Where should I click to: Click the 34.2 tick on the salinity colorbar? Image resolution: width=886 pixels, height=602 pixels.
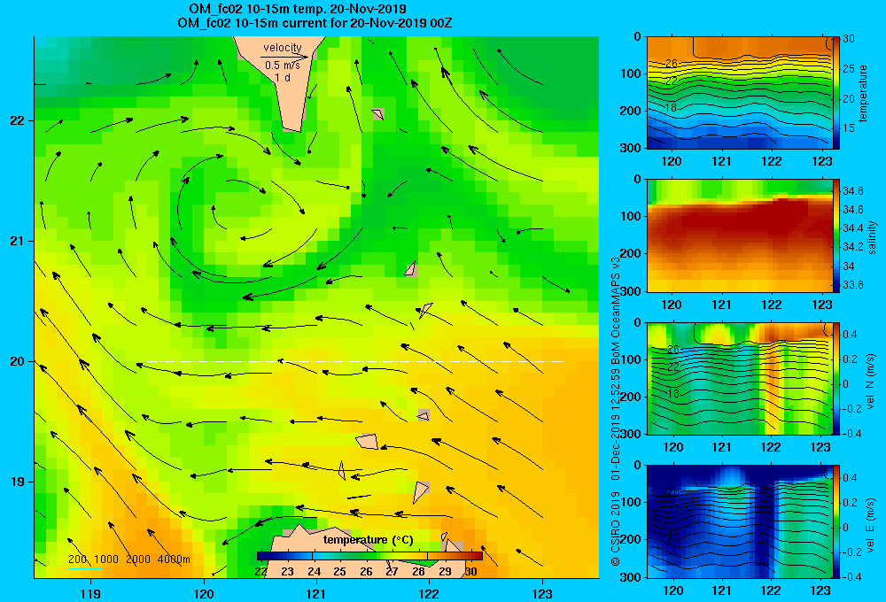tap(853, 247)
